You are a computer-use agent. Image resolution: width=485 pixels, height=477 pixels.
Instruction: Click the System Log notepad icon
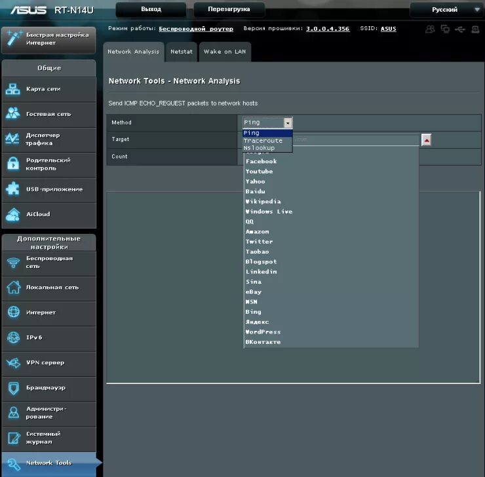[x=14, y=438]
